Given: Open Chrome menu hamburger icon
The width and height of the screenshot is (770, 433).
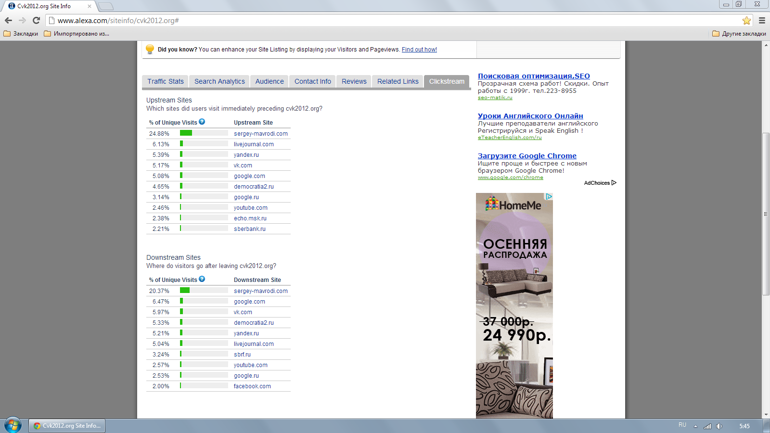Looking at the screenshot, I should click(x=762, y=20).
